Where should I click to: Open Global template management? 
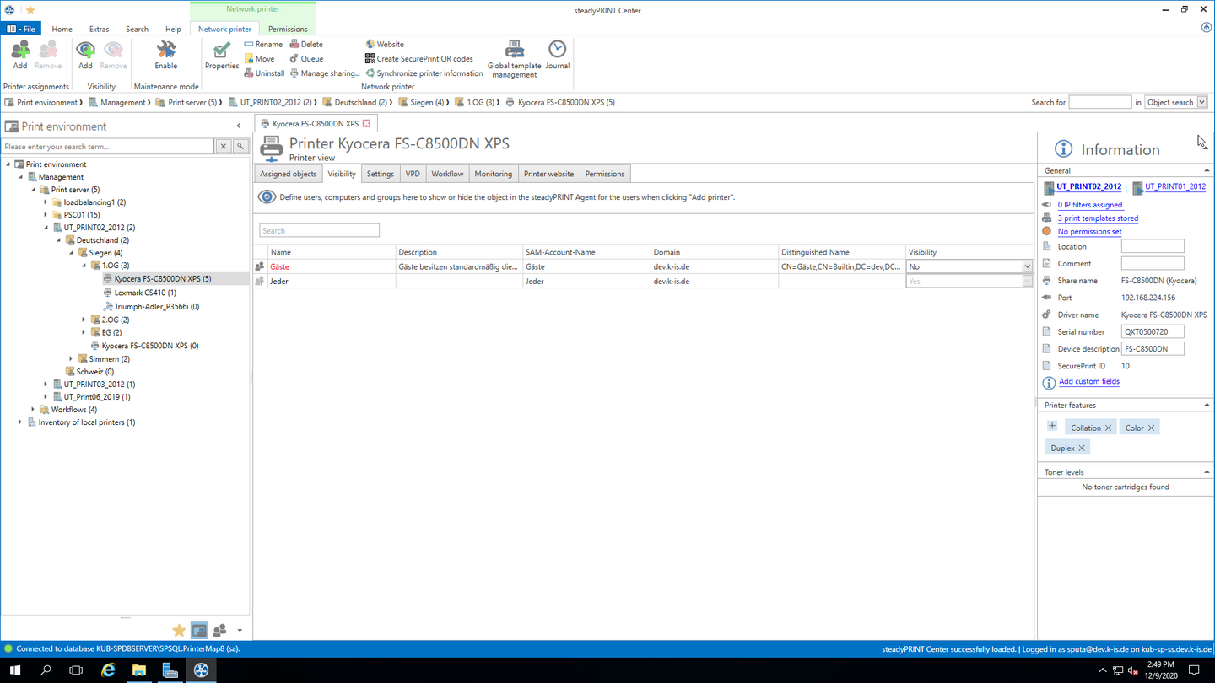point(514,58)
